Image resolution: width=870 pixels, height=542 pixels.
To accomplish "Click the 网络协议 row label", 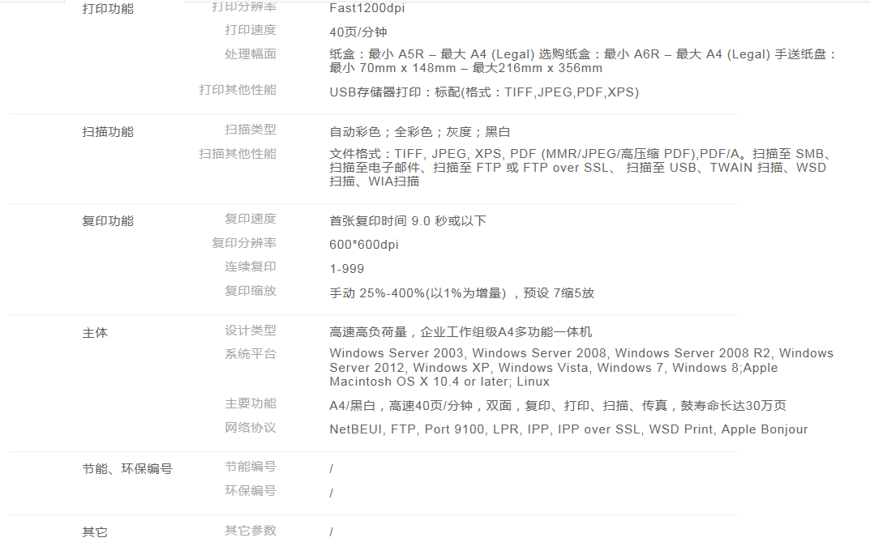I will pyautogui.click(x=250, y=428).
